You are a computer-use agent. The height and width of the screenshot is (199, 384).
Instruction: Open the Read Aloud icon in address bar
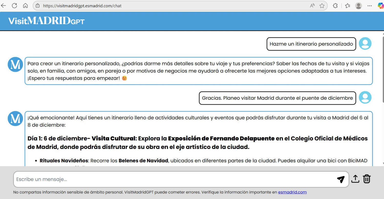click(312, 6)
